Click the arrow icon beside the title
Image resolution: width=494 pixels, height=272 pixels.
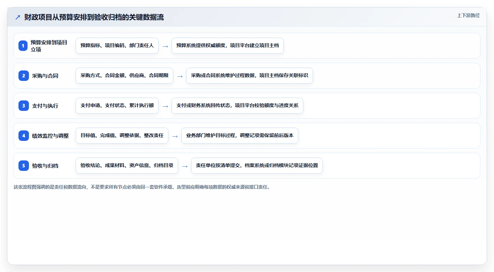pos(18,17)
